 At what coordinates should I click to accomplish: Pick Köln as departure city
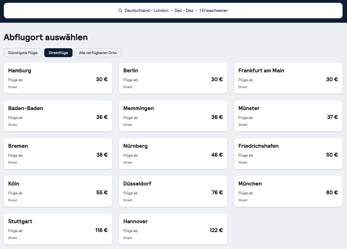58,191
